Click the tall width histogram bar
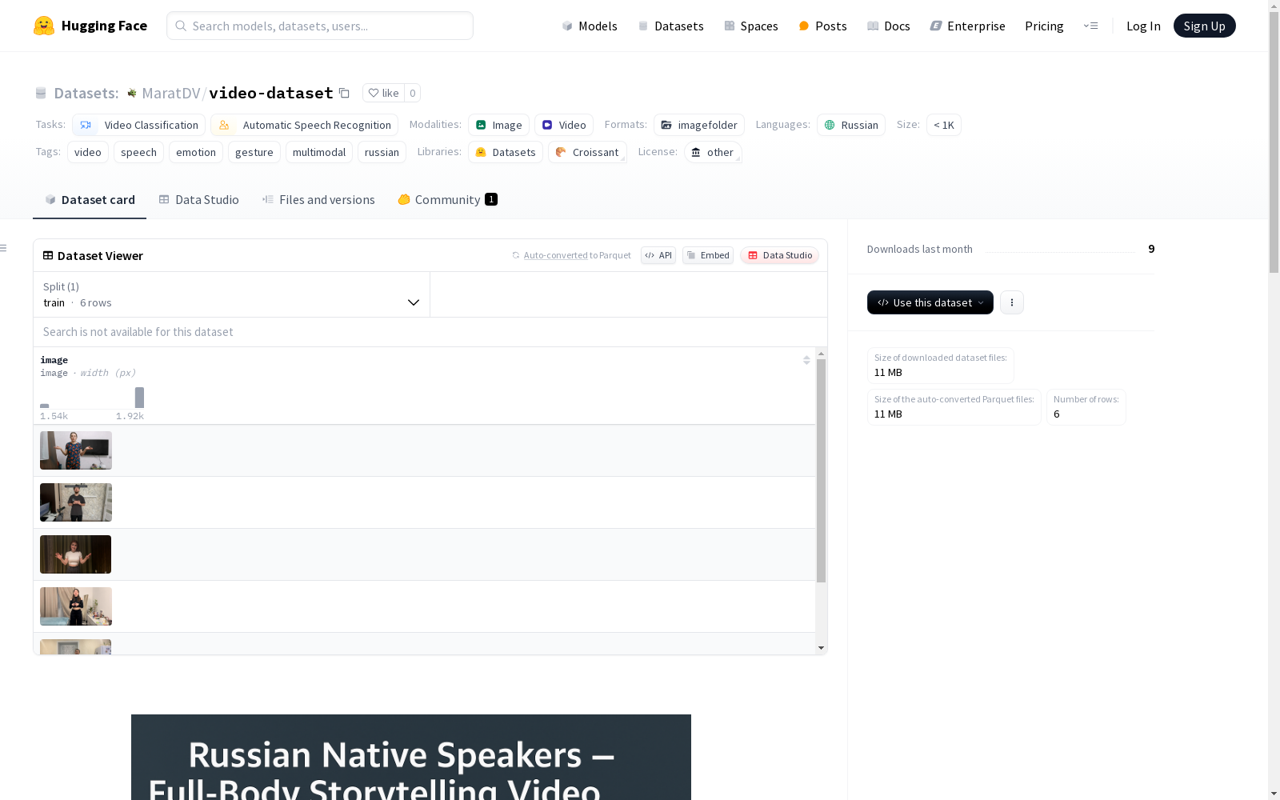 (x=139, y=398)
